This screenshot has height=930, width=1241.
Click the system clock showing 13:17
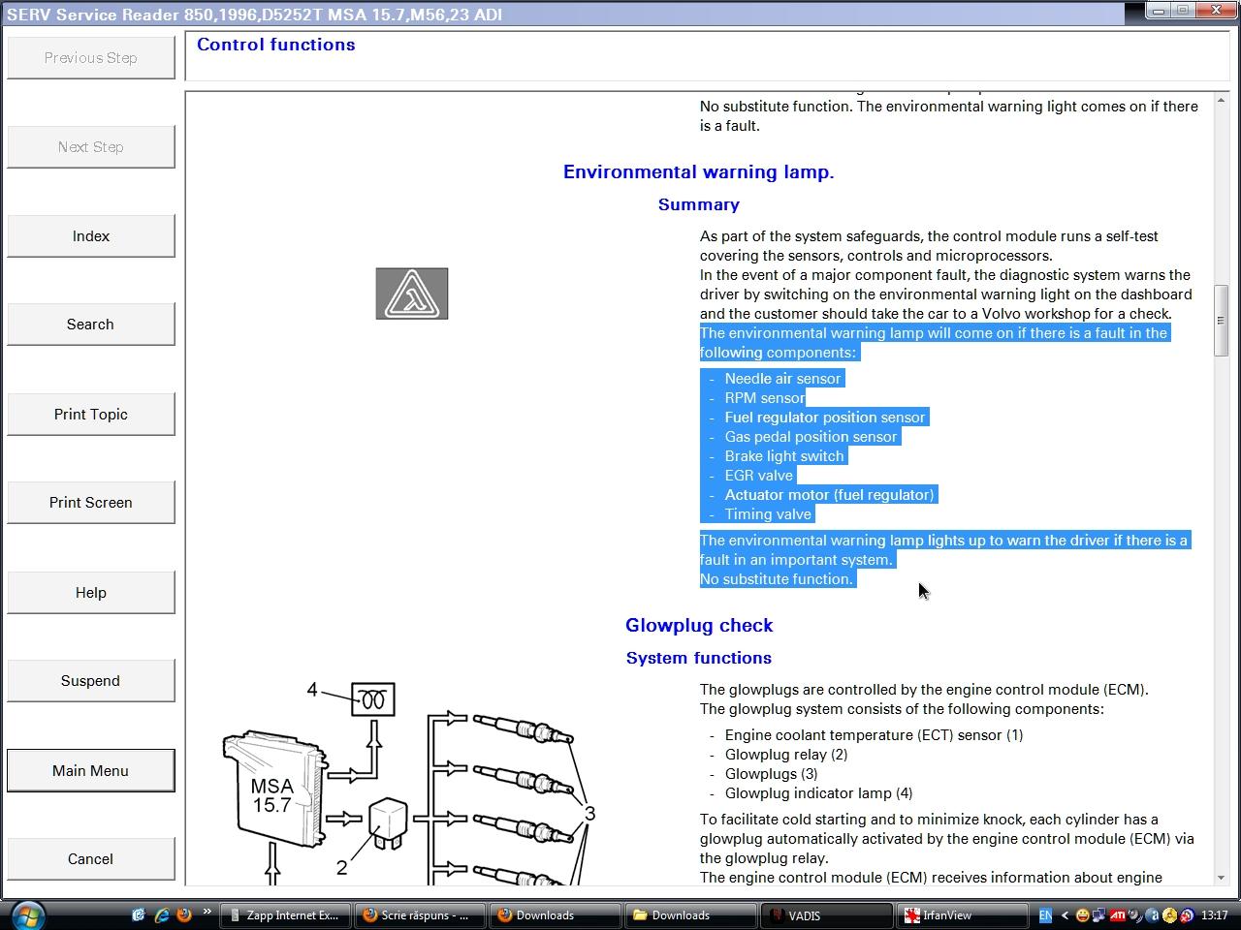click(x=1214, y=915)
